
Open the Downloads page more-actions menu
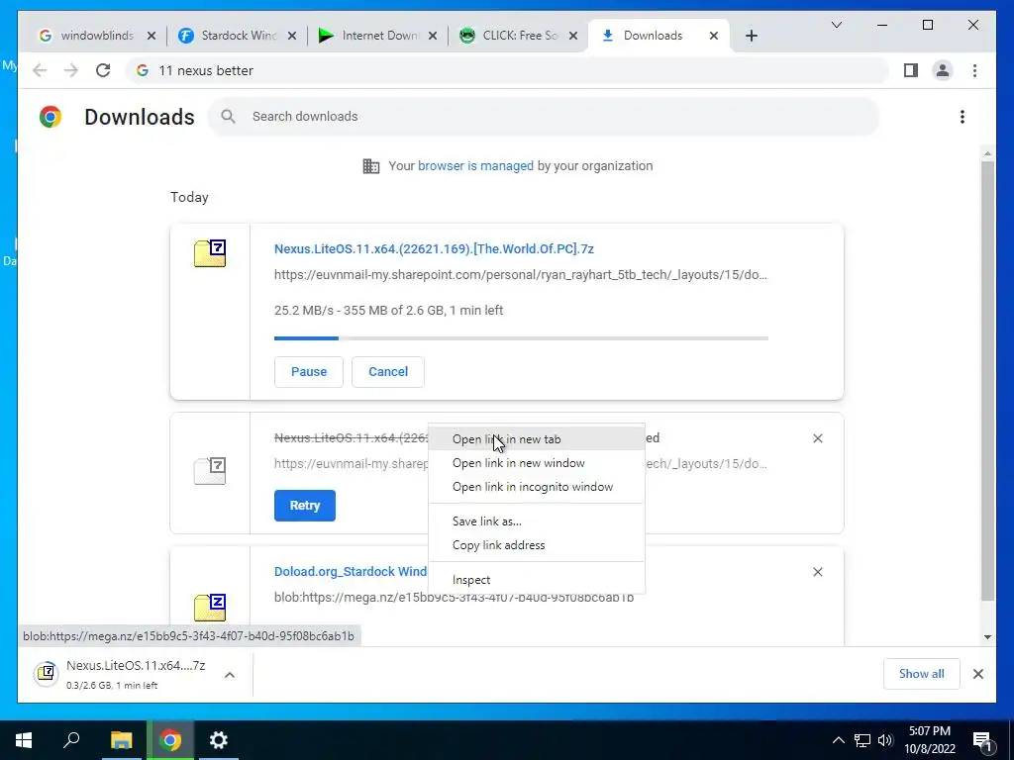(x=963, y=117)
